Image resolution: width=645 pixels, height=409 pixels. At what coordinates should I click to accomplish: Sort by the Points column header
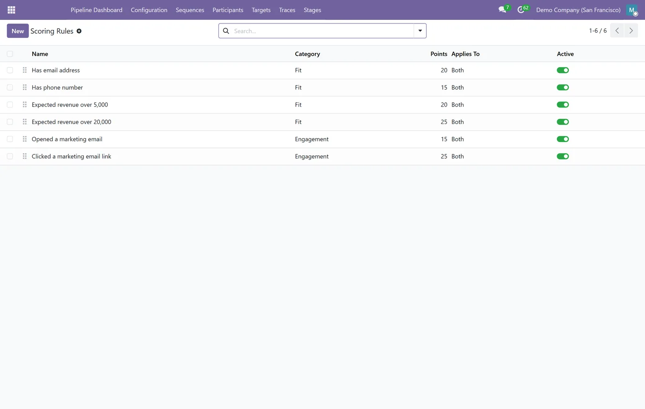[439, 54]
